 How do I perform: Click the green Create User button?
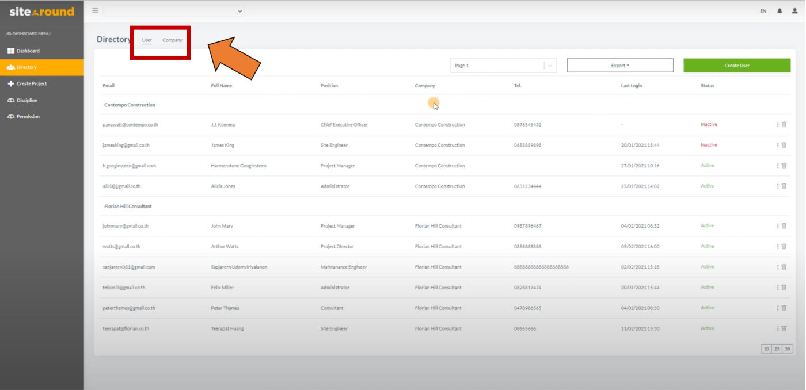(737, 65)
